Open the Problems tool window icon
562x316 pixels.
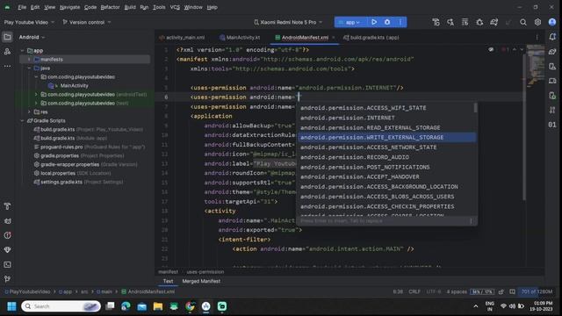(7, 235)
